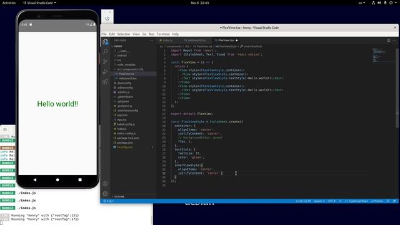Image resolution: width=400 pixels, height=225 pixels.
Task: Select the FlexView.tsx editor tab
Action: pos(226,40)
